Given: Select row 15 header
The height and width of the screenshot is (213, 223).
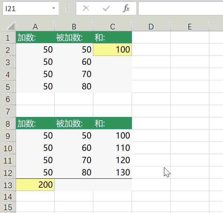Looking at the screenshot, I should coord(8,207).
